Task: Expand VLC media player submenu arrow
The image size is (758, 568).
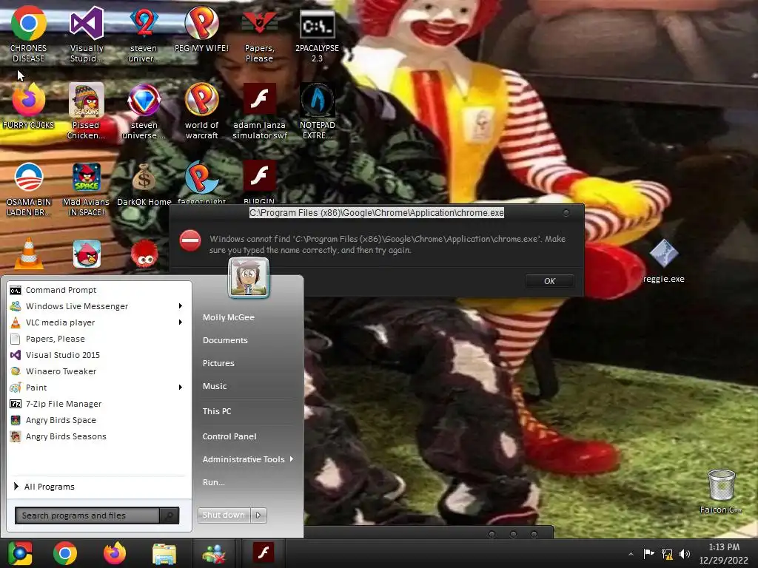Action: (181, 322)
